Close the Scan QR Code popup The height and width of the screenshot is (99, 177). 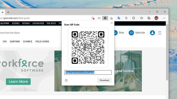[x=112, y=23]
